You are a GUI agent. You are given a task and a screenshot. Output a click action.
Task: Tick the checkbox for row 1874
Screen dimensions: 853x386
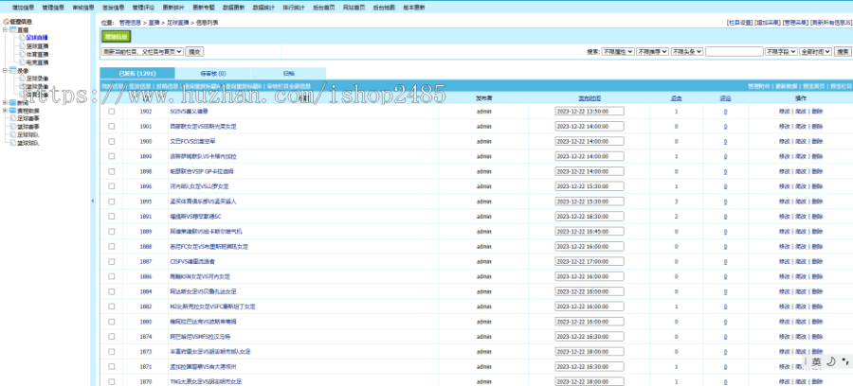pyautogui.click(x=112, y=337)
